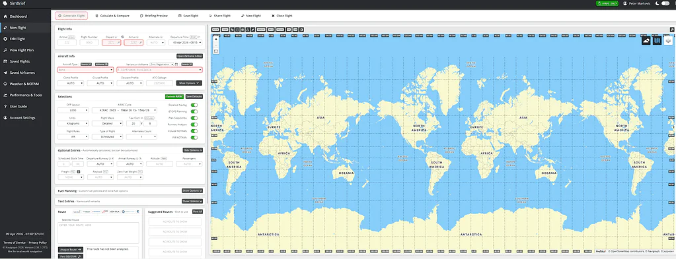
Task: Click Open Airframe Editor button
Action: coord(189,56)
